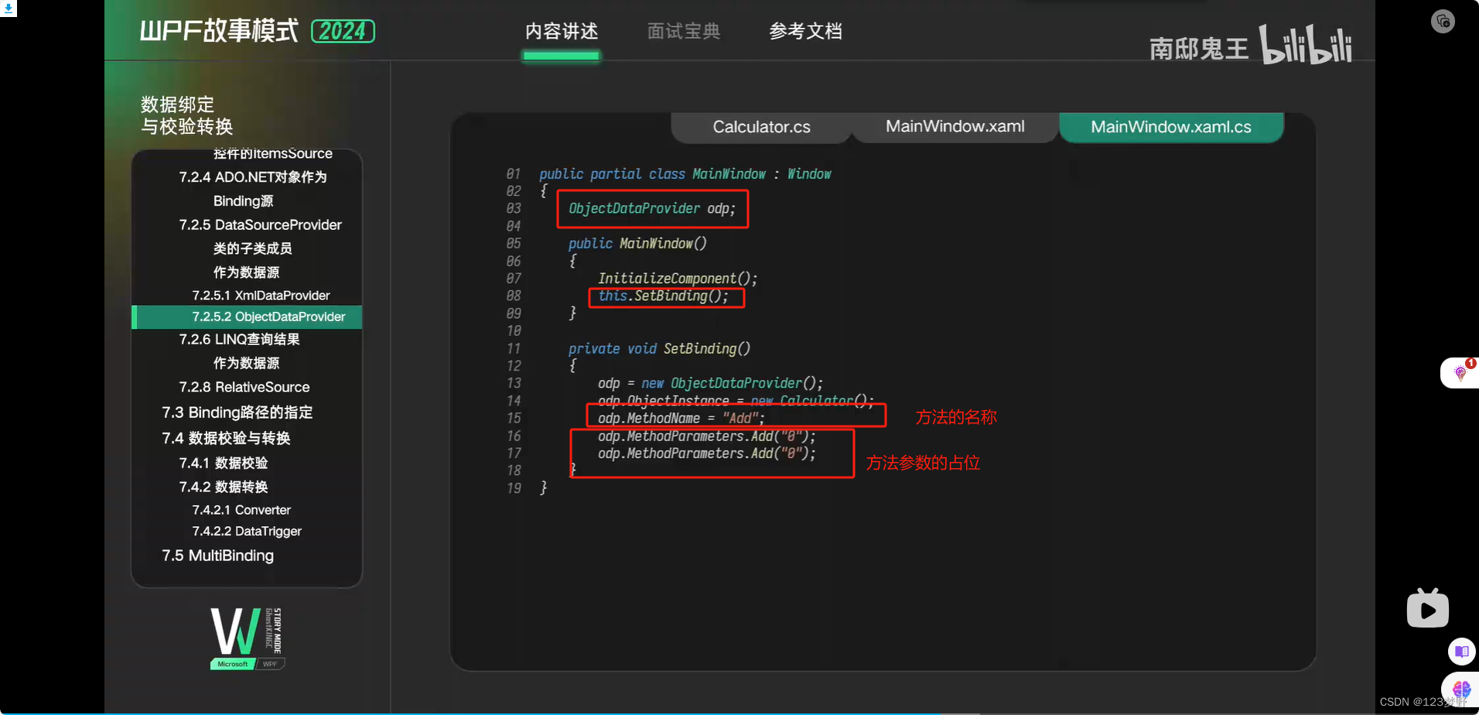1479x715 pixels.
Task: Click the WPF故事模式 title
Action: tap(219, 31)
